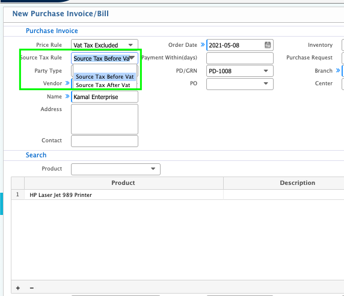Toggle the Source Tax Rule dropdown arrow

tap(132, 58)
